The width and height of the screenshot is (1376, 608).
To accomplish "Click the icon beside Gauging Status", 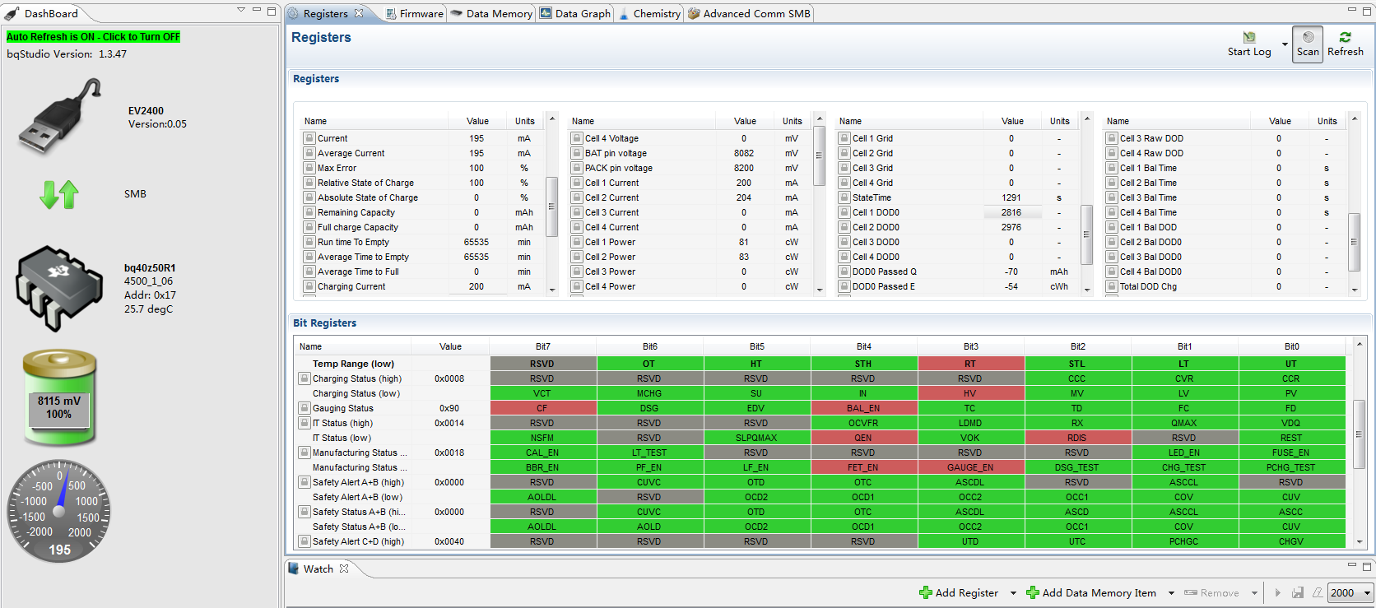I will (304, 408).
